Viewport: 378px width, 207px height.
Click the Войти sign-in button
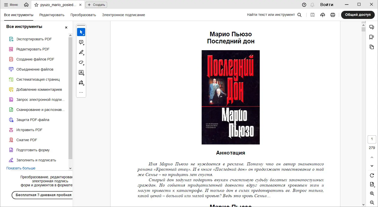point(327,5)
